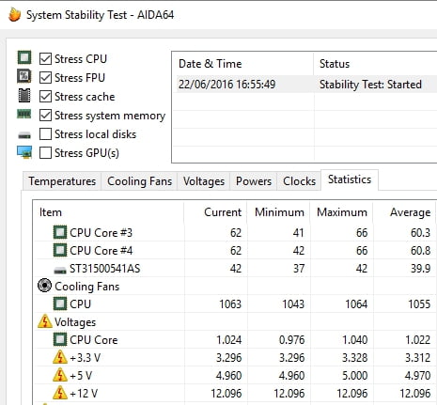Click the bolt icon for +5 V
The image size is (437, 405).
pos(60,375)
